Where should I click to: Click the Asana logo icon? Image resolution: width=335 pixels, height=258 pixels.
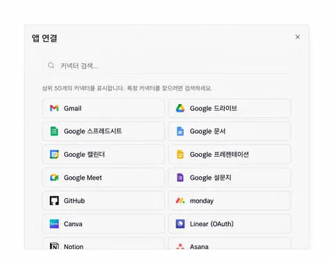(x=180, y=246)
